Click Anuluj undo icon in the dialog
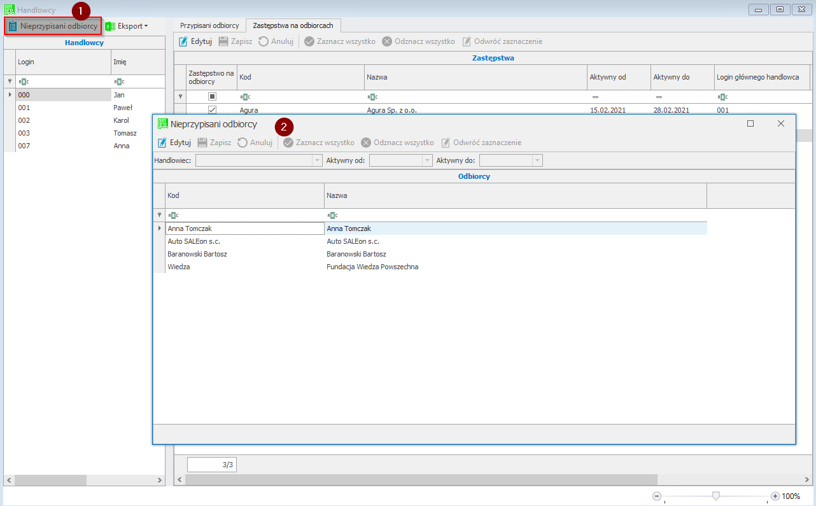Viewport: 816px width, 506px height. (x=243, y=143)
